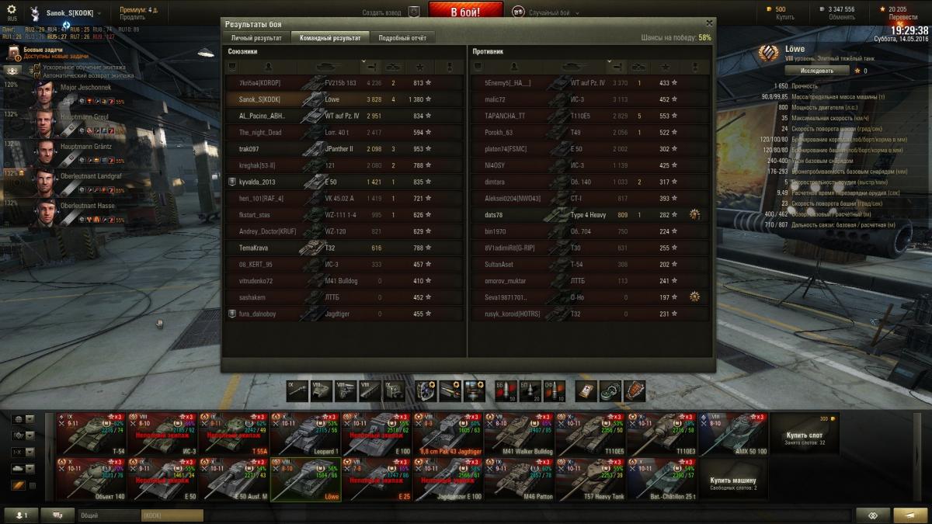The width and height of the screenshot is (932, 524).
Task: Open the nation filter dropdown in carousel
Action: [25, 419]
